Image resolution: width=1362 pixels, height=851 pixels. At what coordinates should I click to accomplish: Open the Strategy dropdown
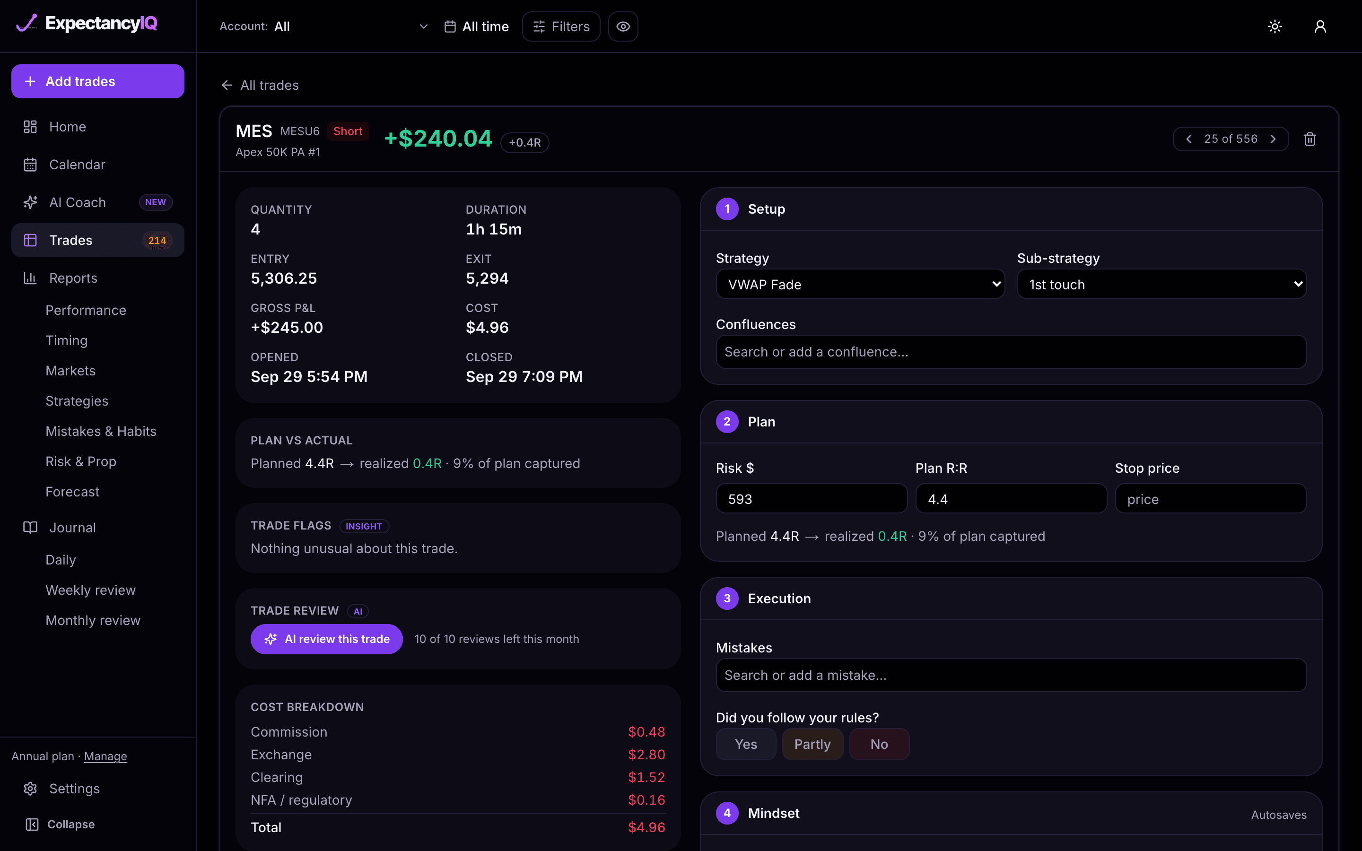coord(860,284)
